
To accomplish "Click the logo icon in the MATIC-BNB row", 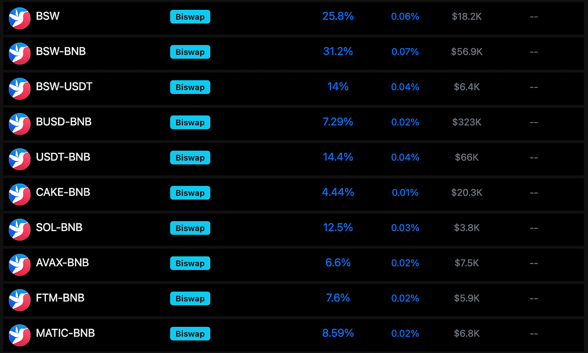I will [20, 335].
